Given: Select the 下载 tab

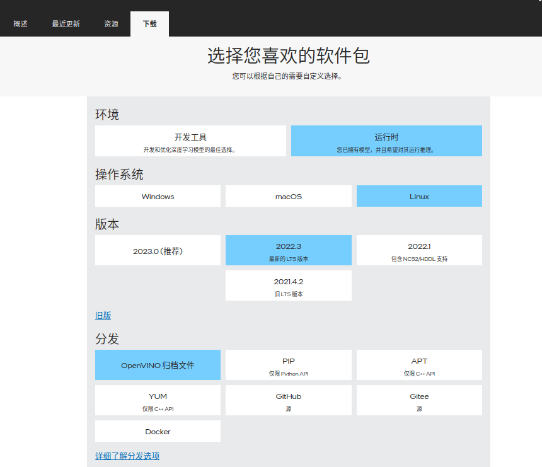Looking at the screenshot, I should [x=149, y=24].
